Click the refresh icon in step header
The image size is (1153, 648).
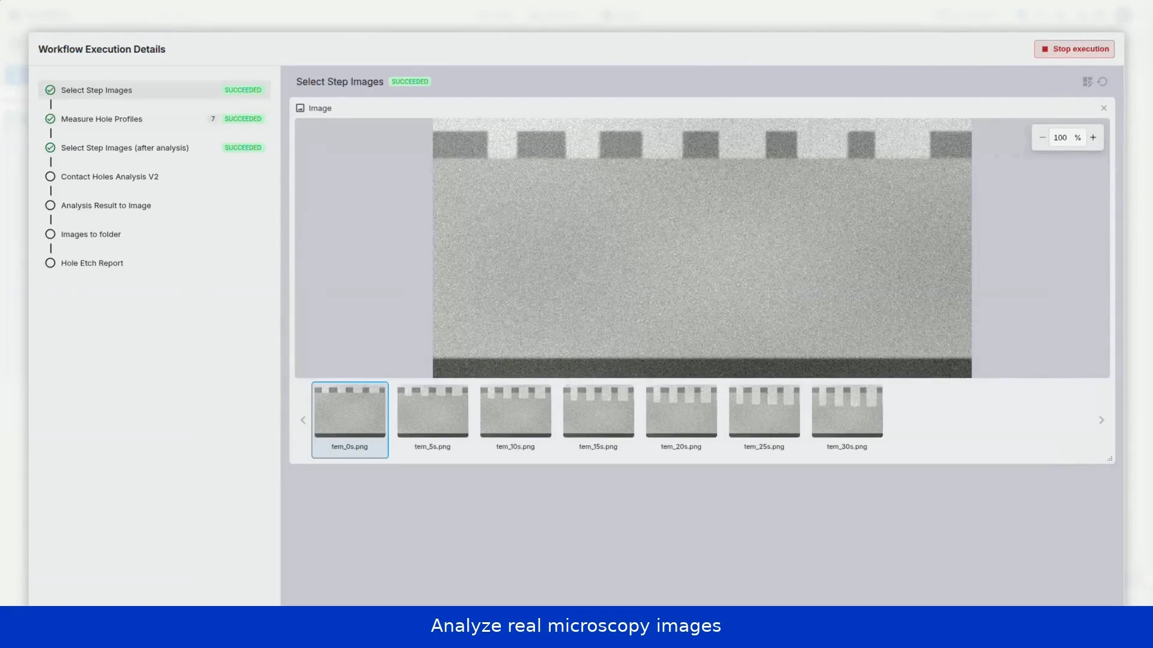(x=1103, y=82)
